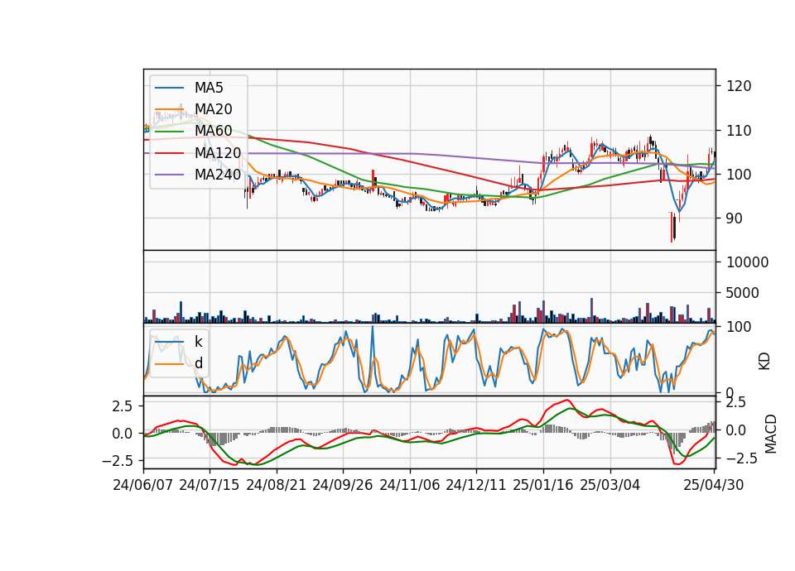Viewport: 795px width, 571px height.
Task: Click the orange MA20 legend line sample
Action: tap(169, 109)
